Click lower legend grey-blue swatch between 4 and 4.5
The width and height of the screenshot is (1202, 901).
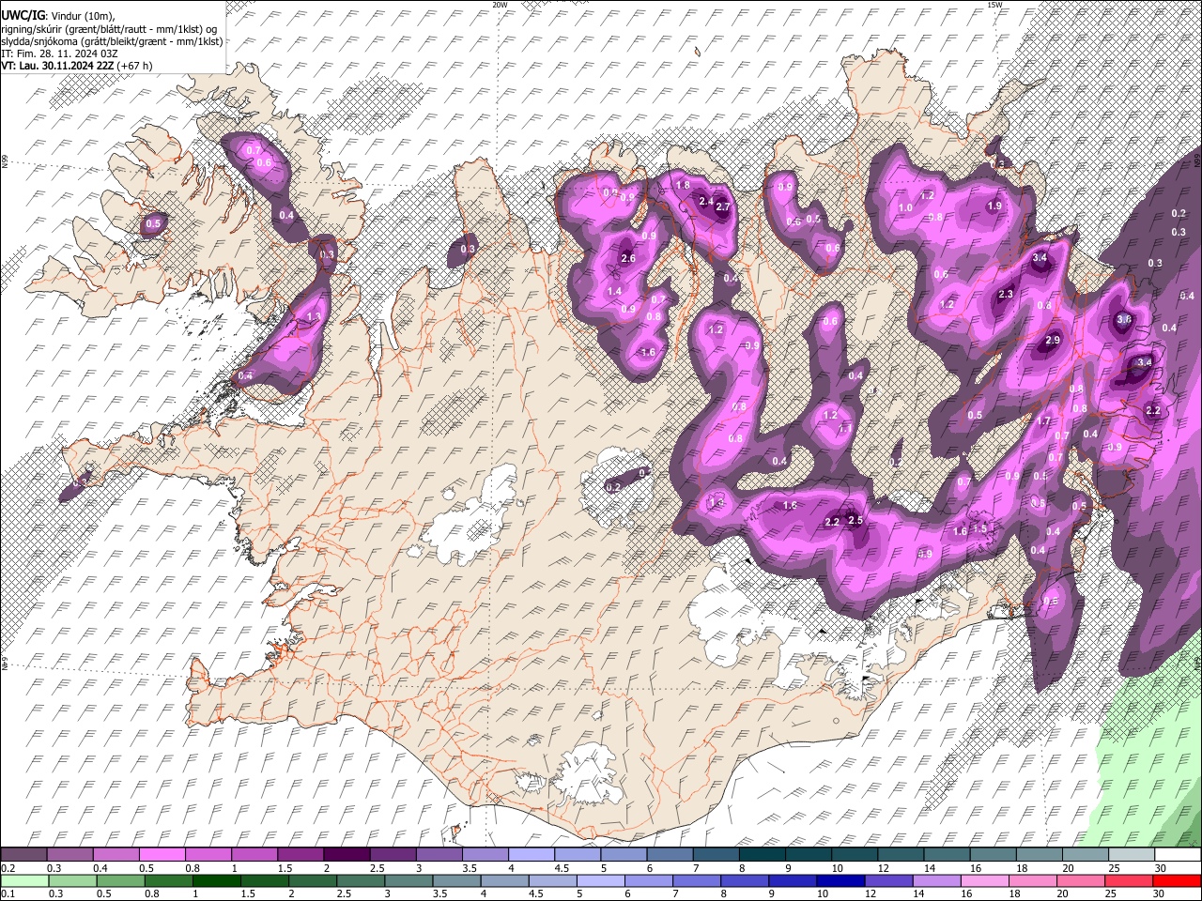(504, 880)
